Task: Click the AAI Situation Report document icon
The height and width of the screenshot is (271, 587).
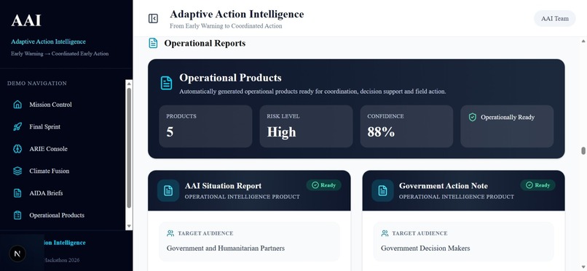Action: point(168,191)
